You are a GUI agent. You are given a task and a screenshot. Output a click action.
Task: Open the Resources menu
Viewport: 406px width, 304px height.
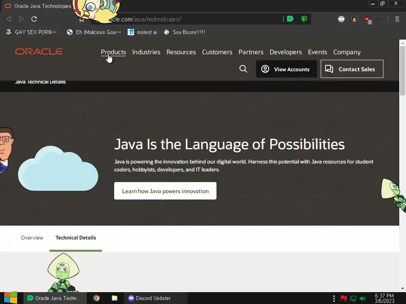(x=181, y=52)
